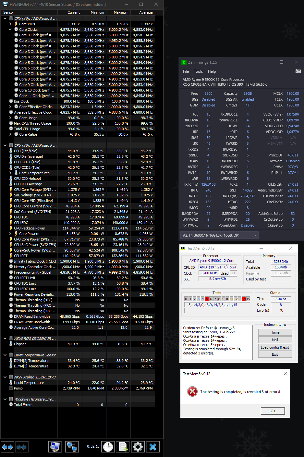Select the Core 0 Clock row
The image size is (304, 457).
(77, 35)
